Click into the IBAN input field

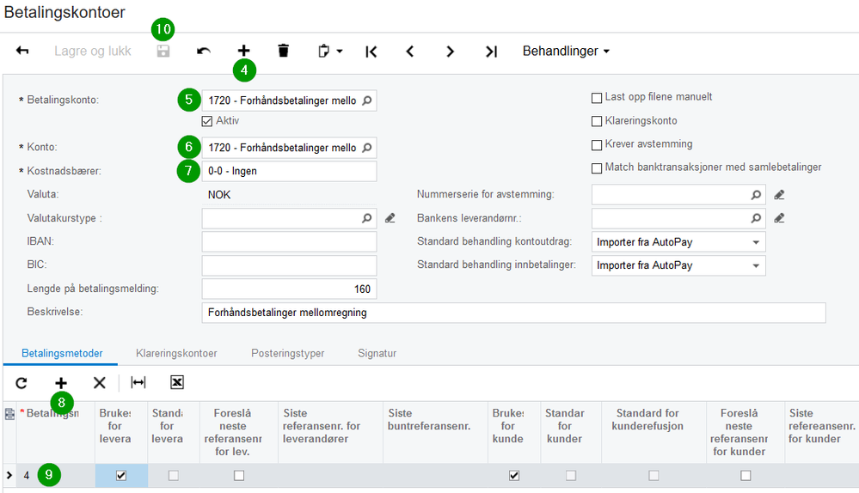pos(289,242)
